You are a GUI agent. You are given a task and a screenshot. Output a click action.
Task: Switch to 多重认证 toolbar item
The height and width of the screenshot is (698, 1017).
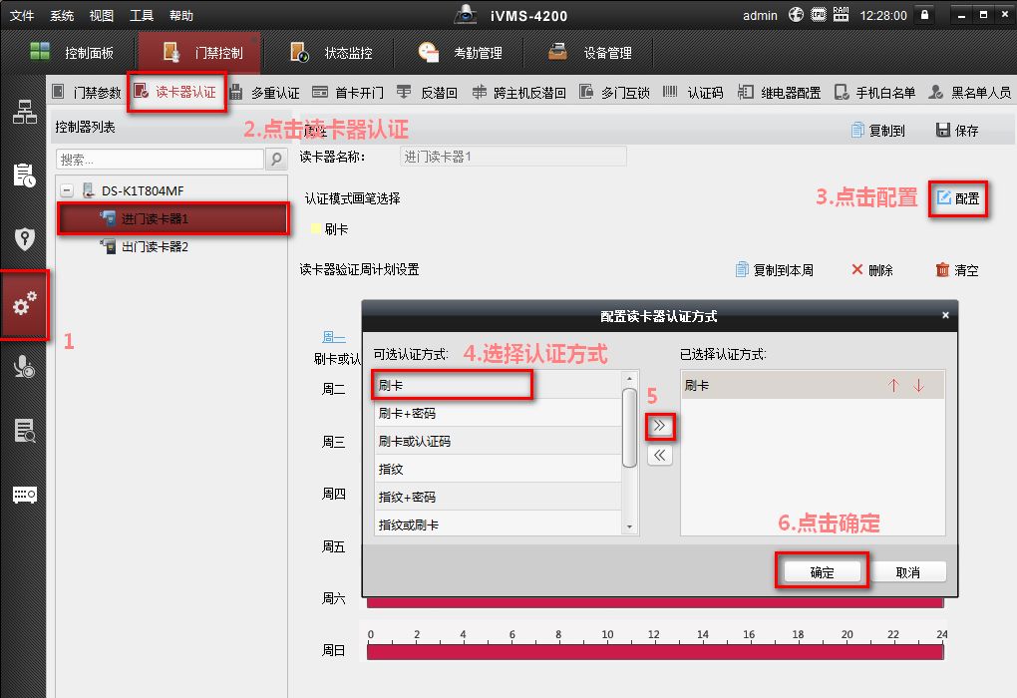274,93
